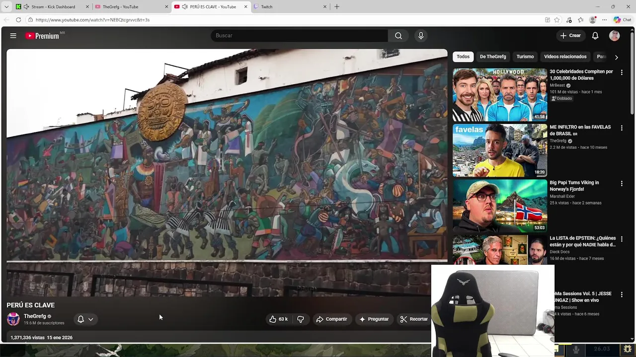The width and height of the screenshot is (636, 357).
Task: Open the YouTube account avatar menu
Action: click(x=615, y=36)
